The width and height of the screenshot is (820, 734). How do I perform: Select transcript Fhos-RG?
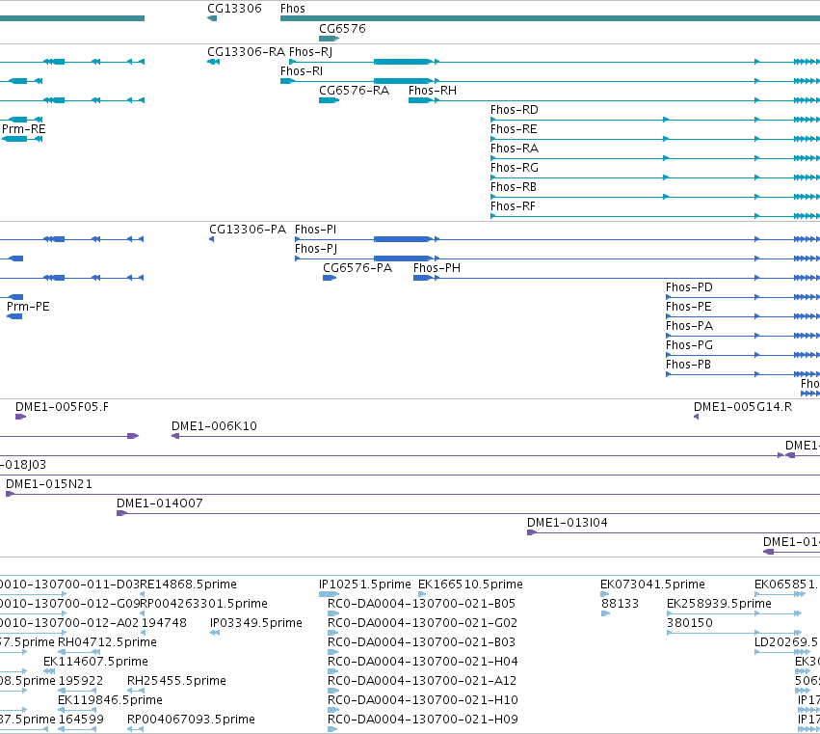tap(655, 177)
